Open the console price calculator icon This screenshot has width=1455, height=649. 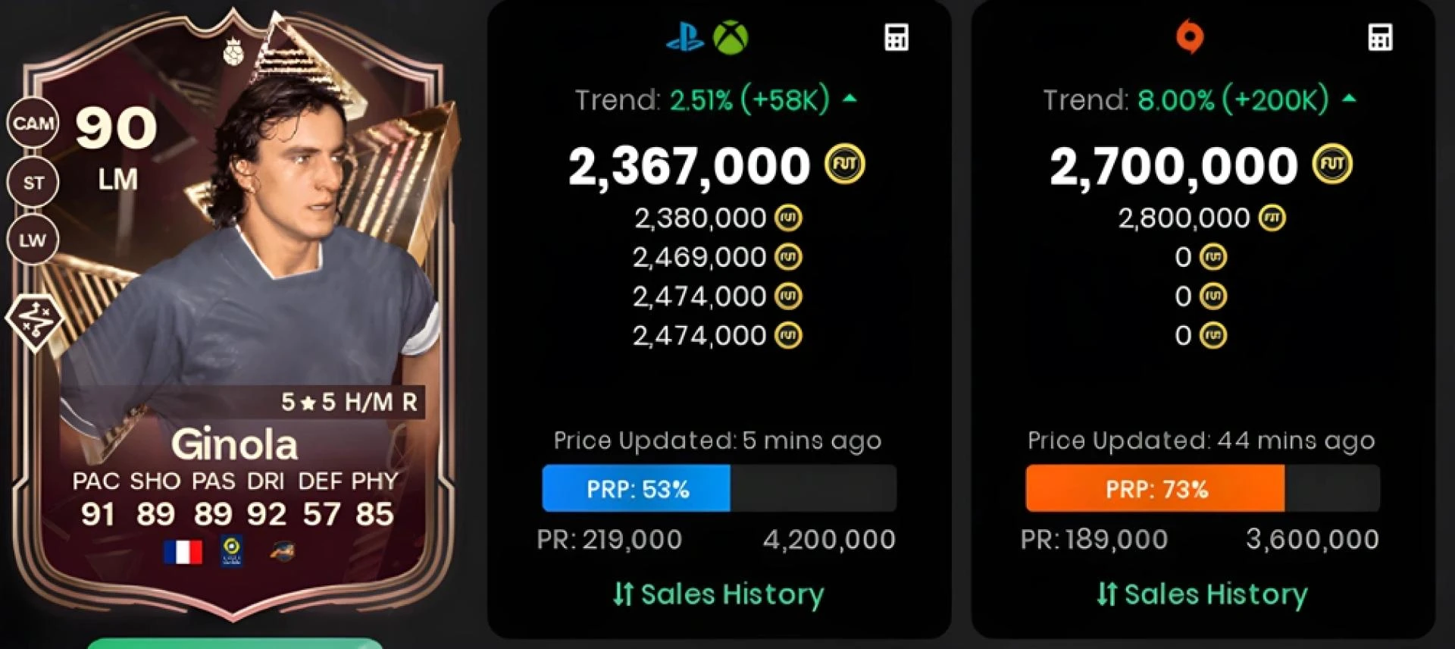(x=896, y=37)
